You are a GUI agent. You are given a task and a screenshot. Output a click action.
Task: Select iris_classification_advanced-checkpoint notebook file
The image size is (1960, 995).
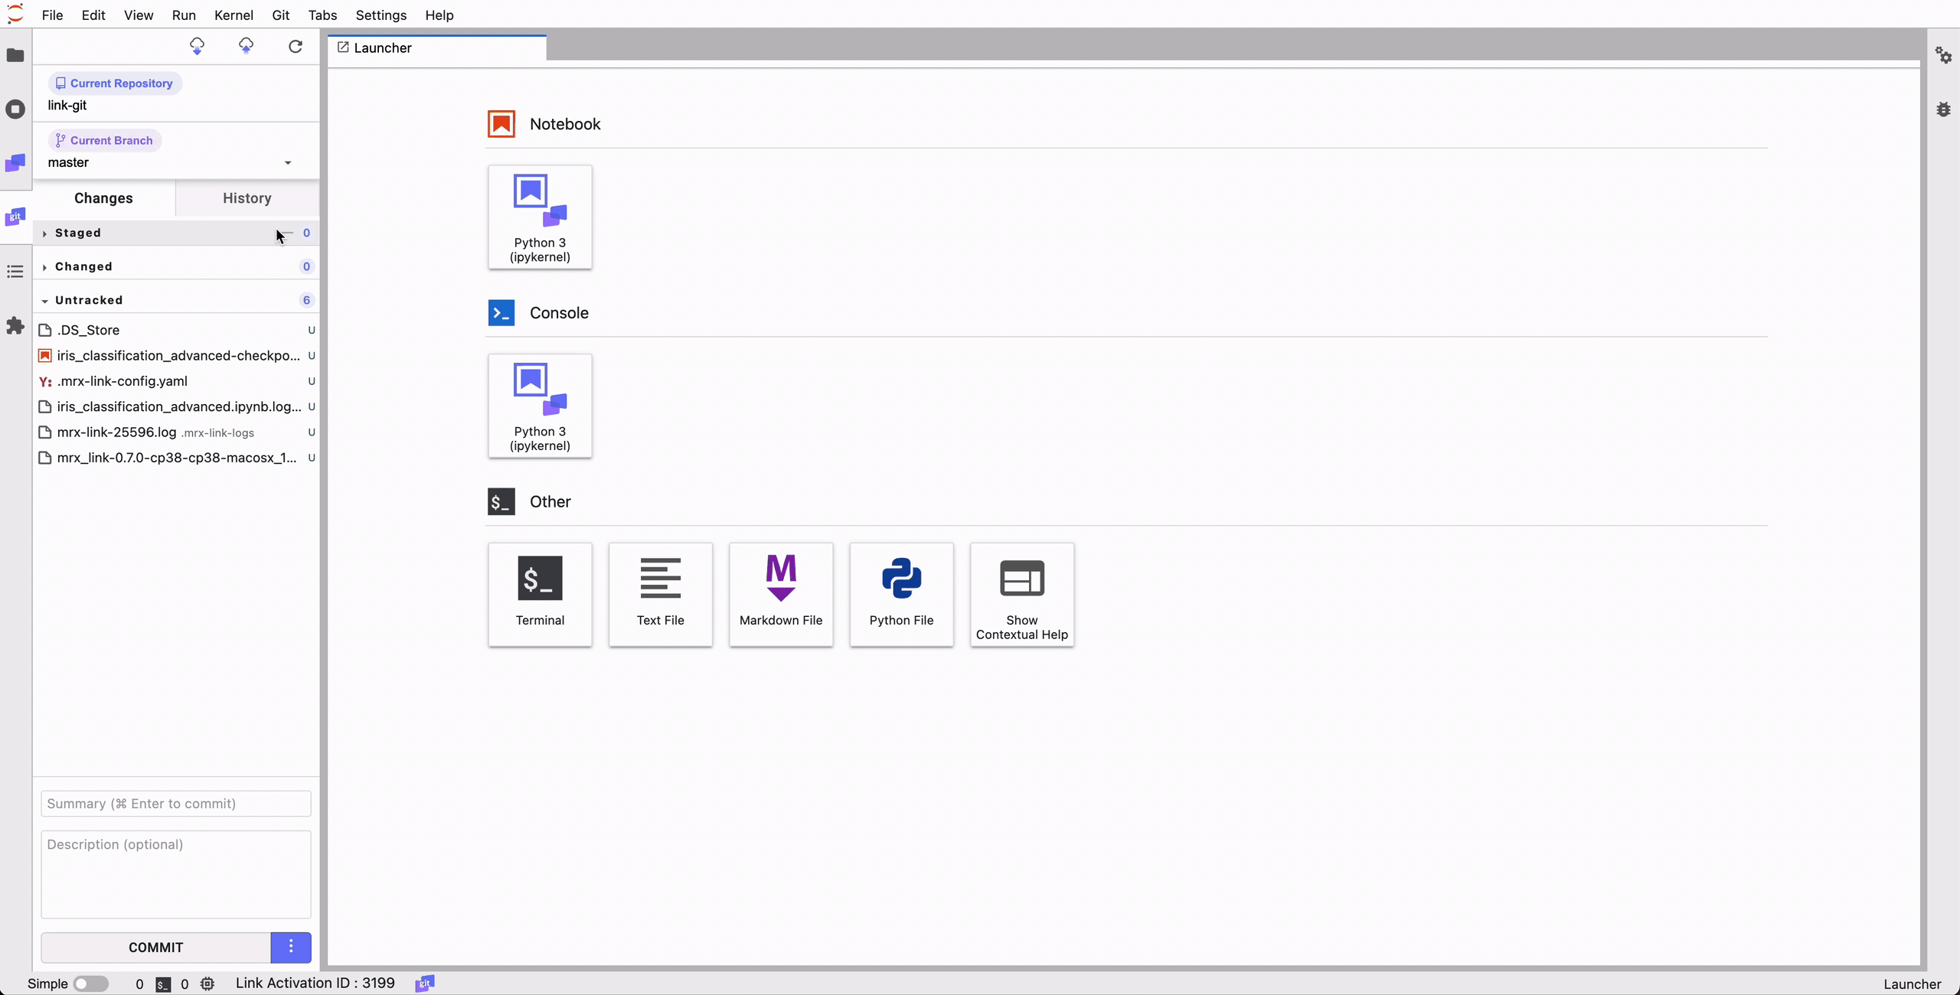[176, 356]
